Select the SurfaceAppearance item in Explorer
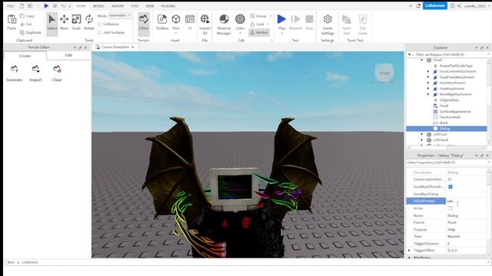Viewport: 492px width, 276px height. (454, 111)
